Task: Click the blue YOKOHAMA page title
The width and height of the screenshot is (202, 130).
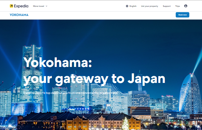Action: coord(19,15)
